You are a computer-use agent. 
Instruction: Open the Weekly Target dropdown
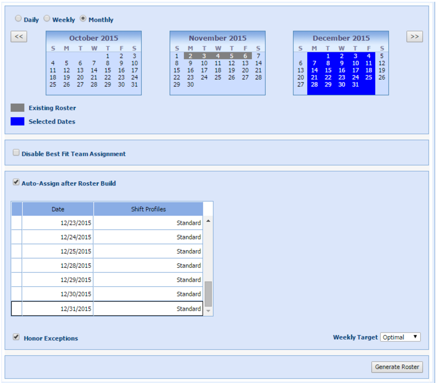400,337
